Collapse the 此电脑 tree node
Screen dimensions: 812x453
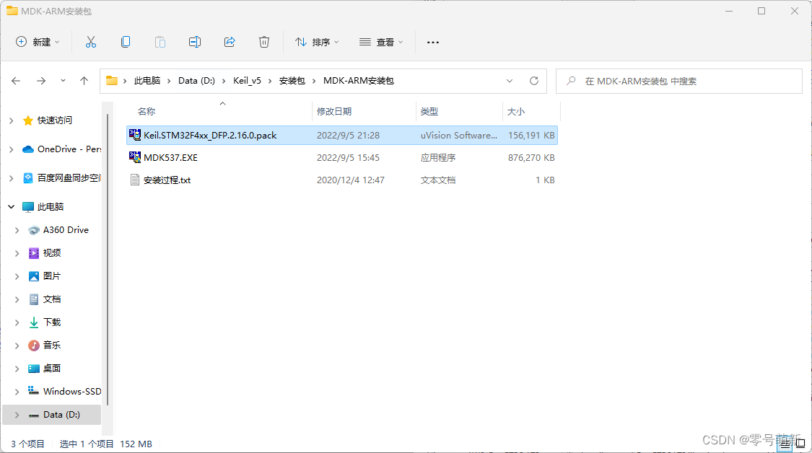tap(11, 207)
